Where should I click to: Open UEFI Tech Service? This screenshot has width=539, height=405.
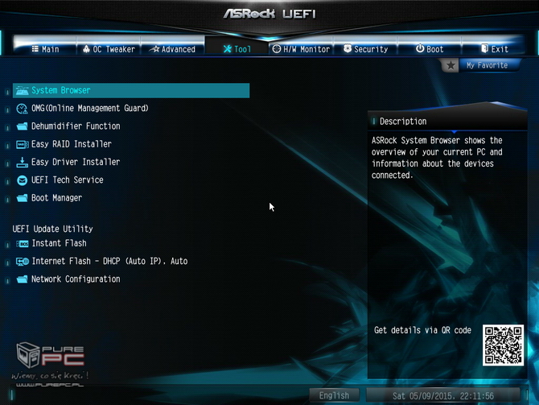point(67,180)
